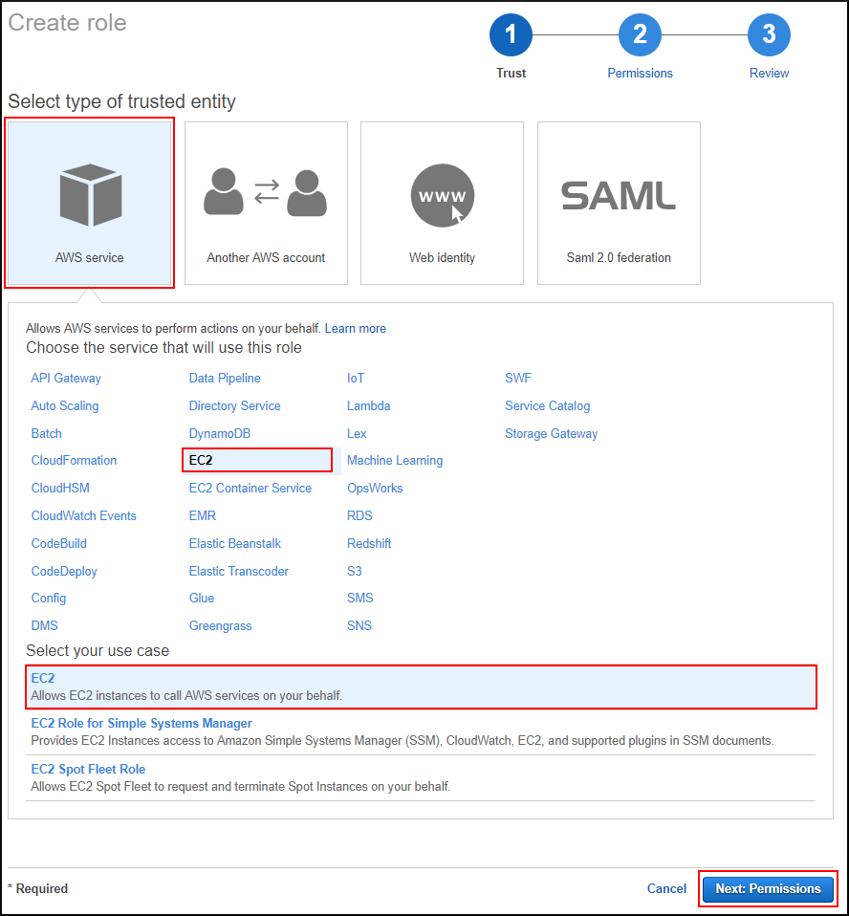Choose the Another AWS account card

coord(266,203)
